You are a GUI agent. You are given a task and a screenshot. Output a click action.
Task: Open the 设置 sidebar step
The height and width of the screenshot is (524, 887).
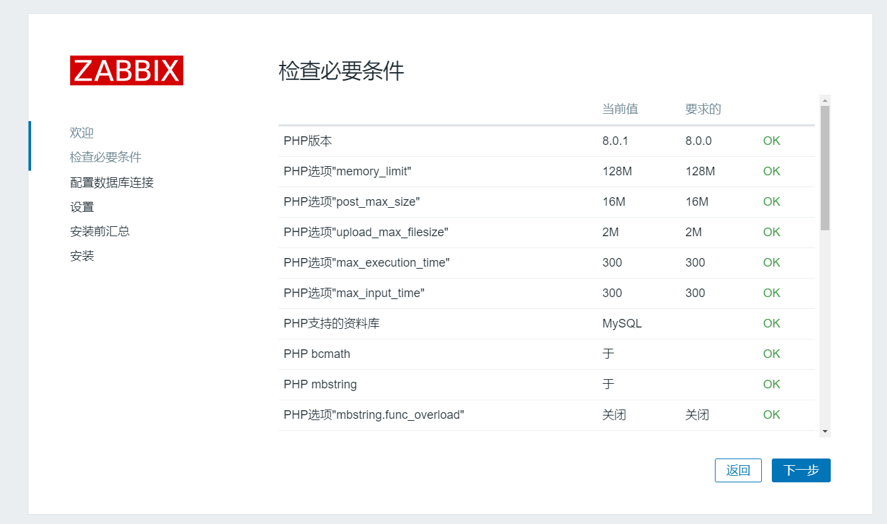click(x=82, y=206)
